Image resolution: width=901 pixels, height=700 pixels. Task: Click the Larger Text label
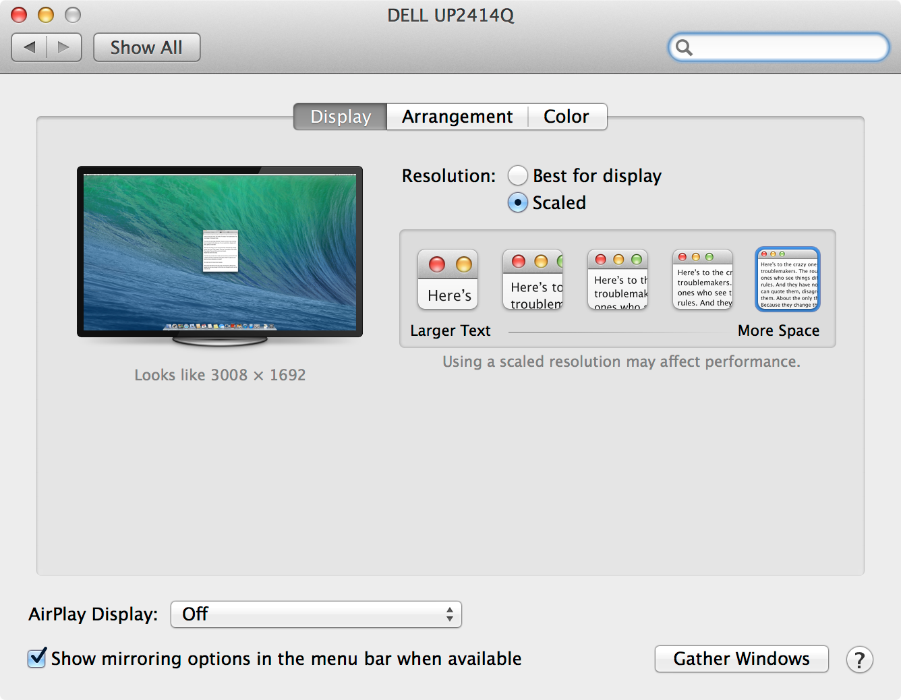click(450, 330)
